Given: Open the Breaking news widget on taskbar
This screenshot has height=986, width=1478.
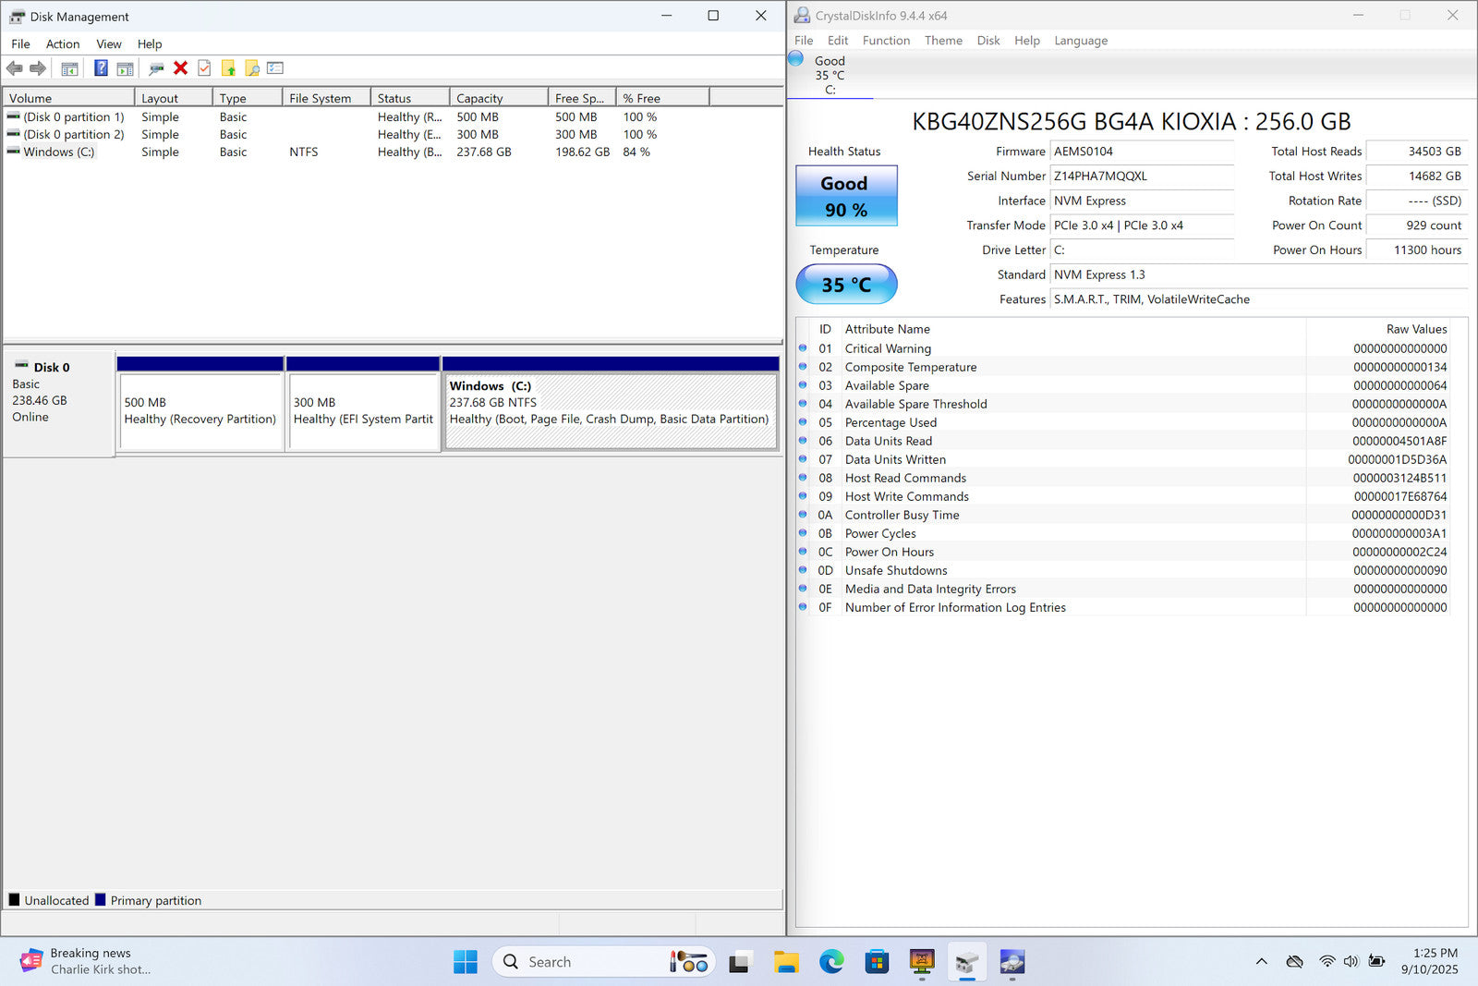Looking at the screenshot, I should point(86,962).
